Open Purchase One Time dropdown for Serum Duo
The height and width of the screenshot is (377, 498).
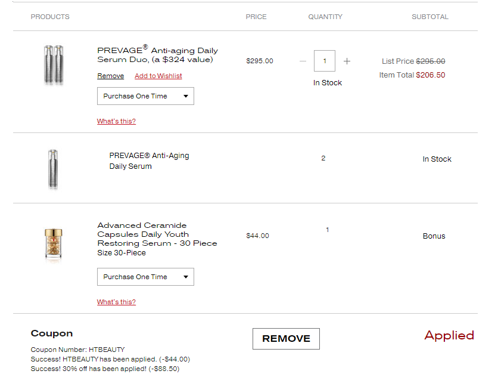(145, 96)
